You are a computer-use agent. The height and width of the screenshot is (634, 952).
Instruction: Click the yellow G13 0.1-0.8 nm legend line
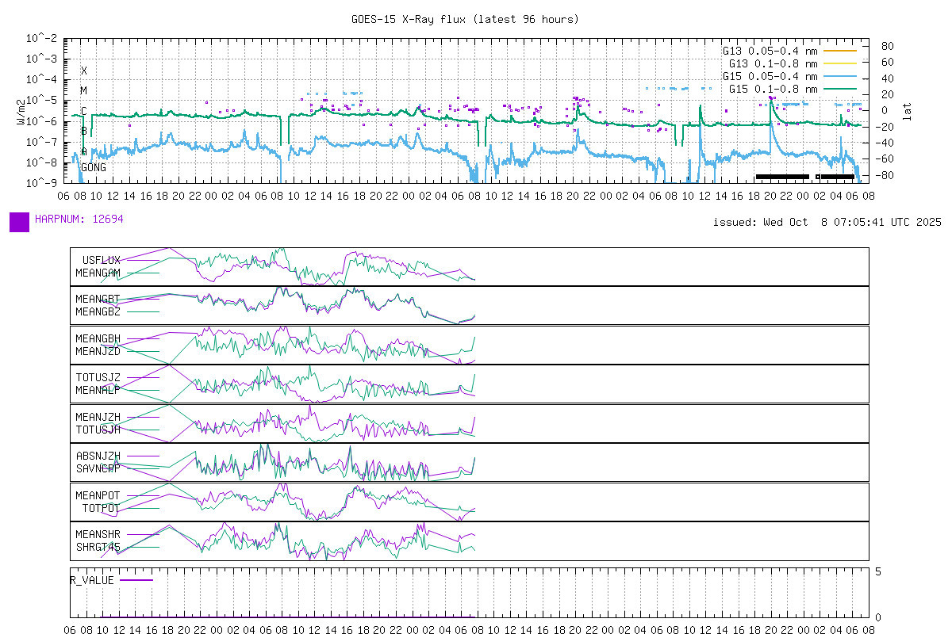point(841,63)
